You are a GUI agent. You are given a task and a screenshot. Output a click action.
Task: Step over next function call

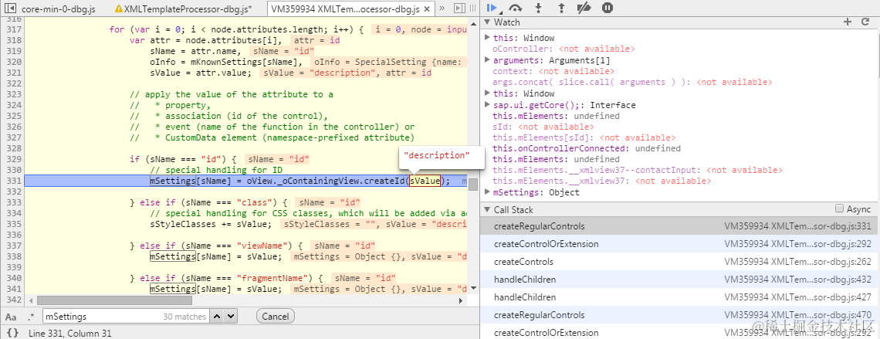point(515,8)
